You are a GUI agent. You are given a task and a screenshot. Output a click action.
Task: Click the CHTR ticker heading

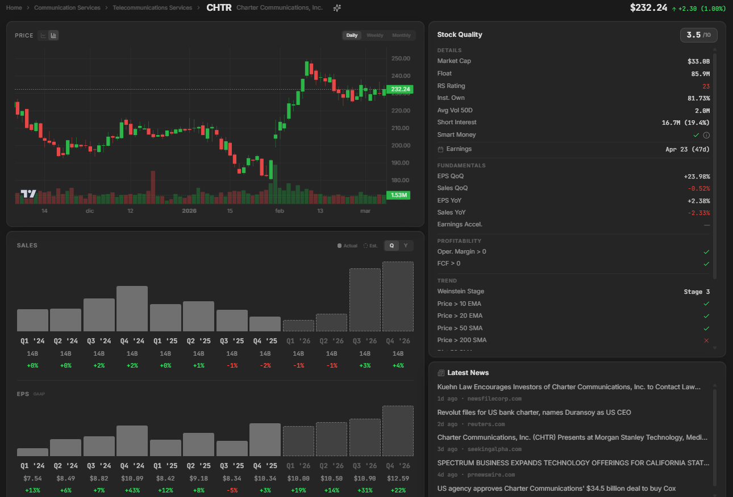click(219, 8)
